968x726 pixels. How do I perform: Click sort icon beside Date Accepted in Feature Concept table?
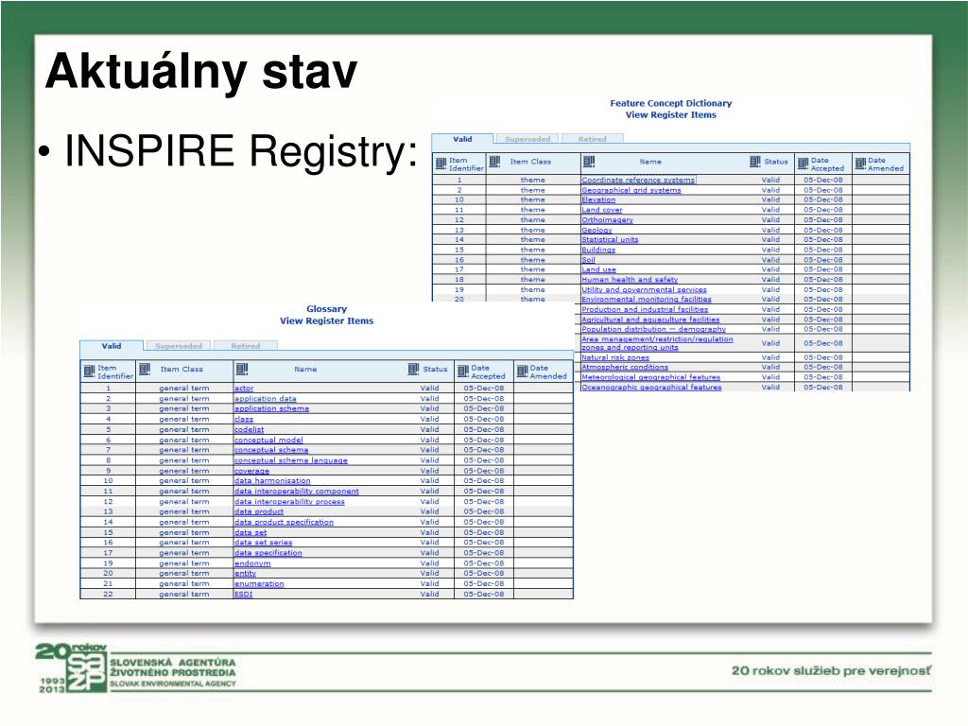click(x=803, y=164)
